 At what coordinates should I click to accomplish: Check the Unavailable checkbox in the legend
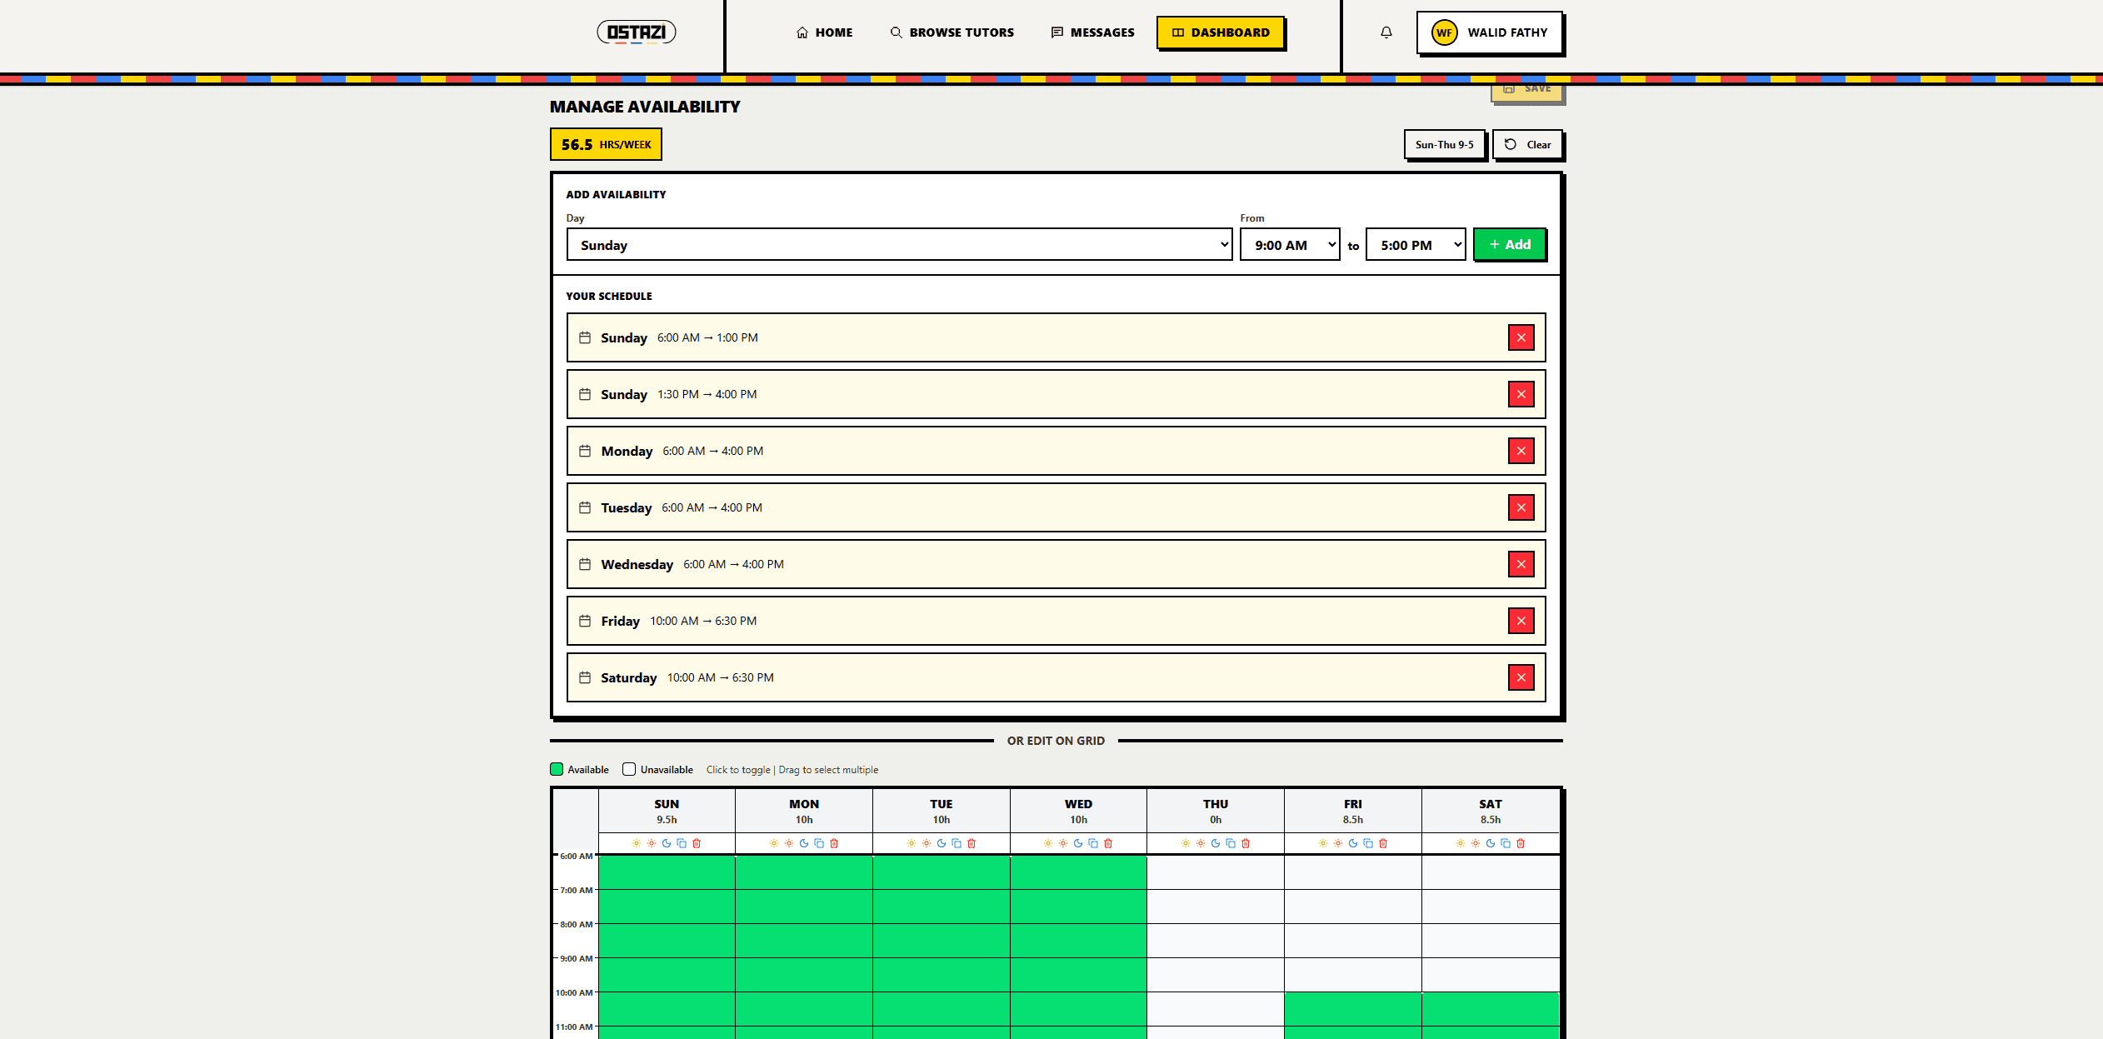click(629, 769)
